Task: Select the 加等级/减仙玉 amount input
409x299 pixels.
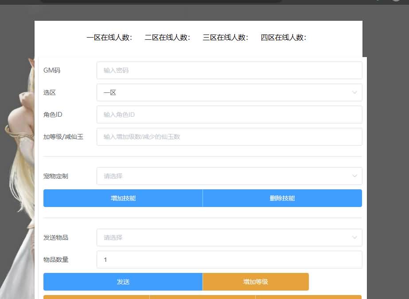Action: 229,137
